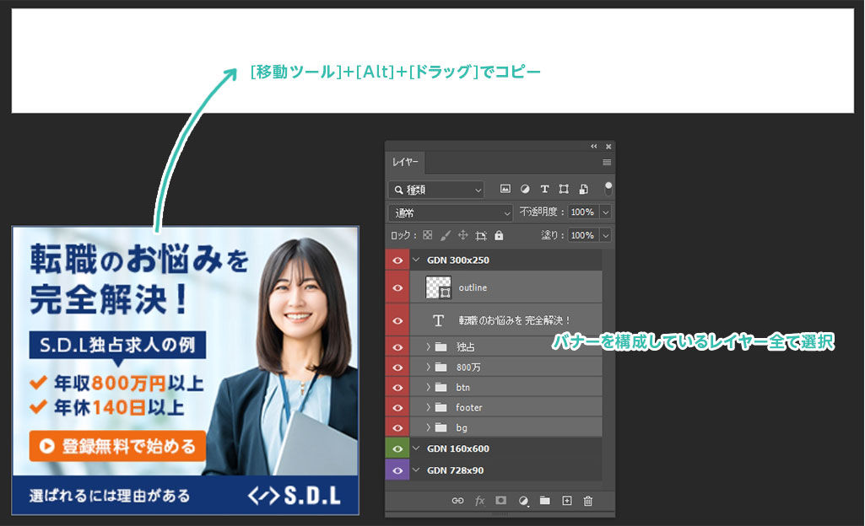Select the レイヤー panel tab
Viewport: 865px width, 526px height.
coord(407,162)
